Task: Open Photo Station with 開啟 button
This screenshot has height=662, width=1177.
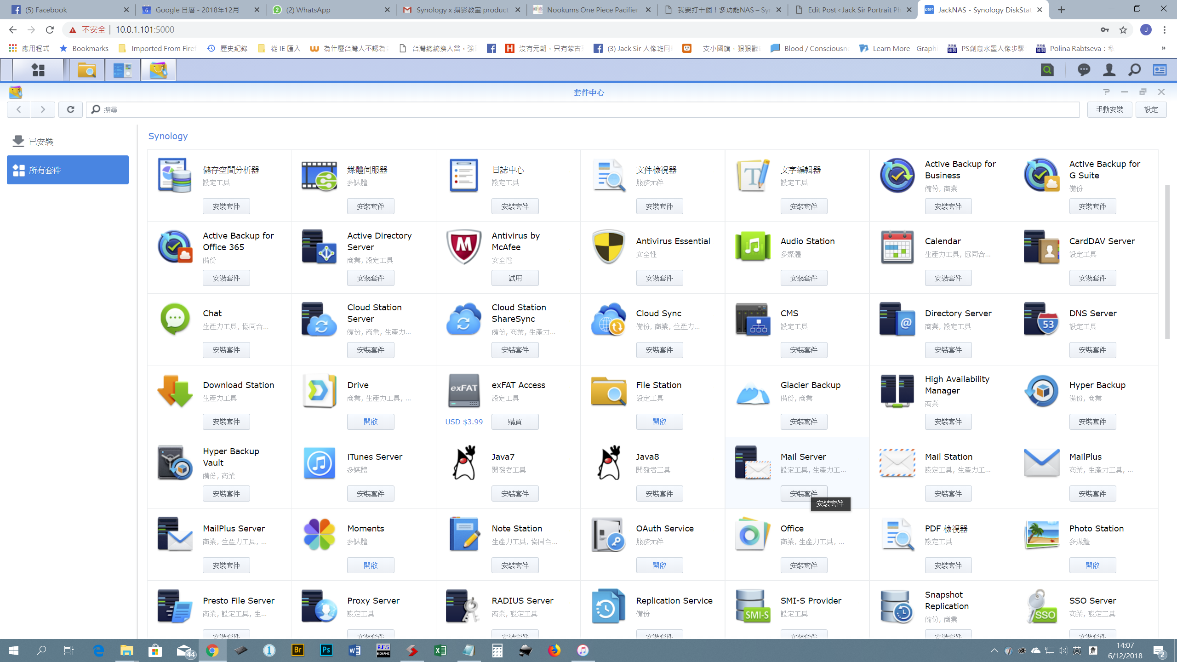Action: (x=1092, y=565)
